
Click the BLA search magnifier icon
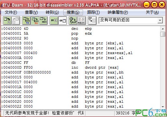pyautogui.click(x=73, y=20)
